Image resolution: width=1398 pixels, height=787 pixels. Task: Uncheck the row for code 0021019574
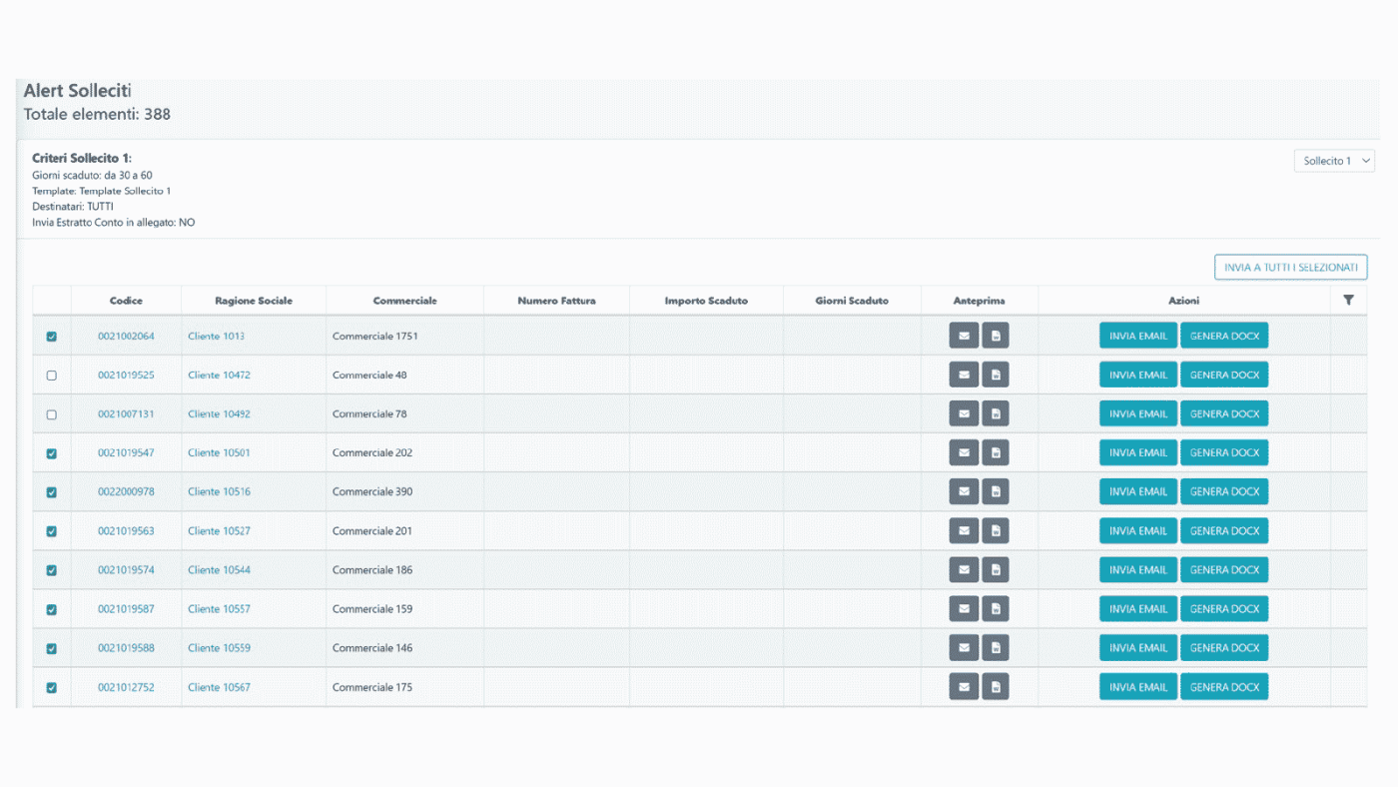pos(52,570)
